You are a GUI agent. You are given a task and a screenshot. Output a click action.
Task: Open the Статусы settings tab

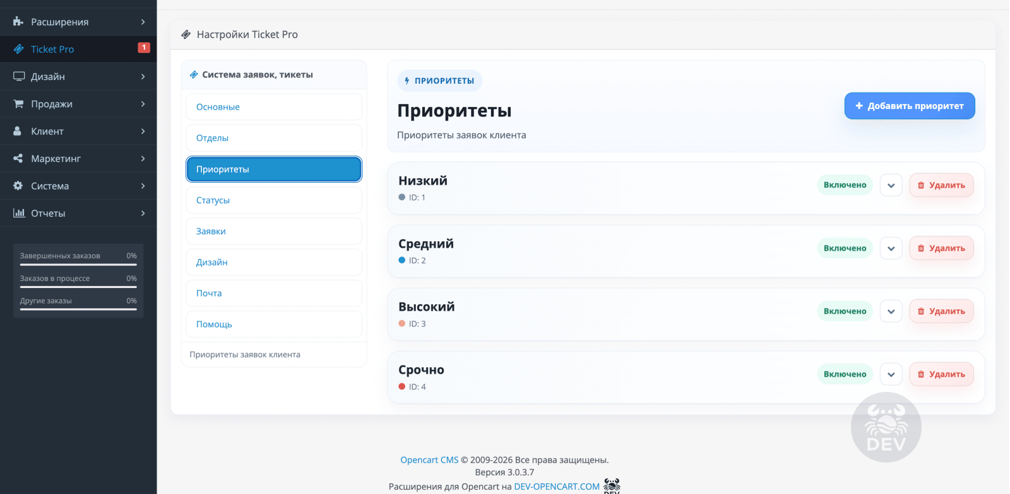274,200
